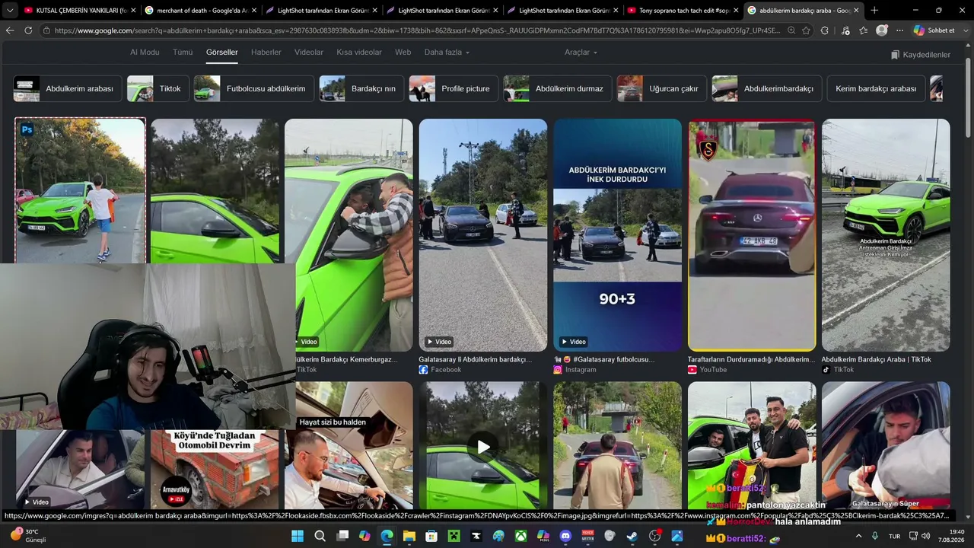Click the address bar URL field
Screen dimensions: 974x548
click(x=417, y=30)
